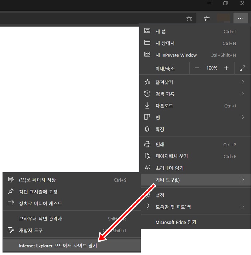Expand the 검색 기록 submenu chevron
This screenshot has width=251, height=255.
point(243,94)
